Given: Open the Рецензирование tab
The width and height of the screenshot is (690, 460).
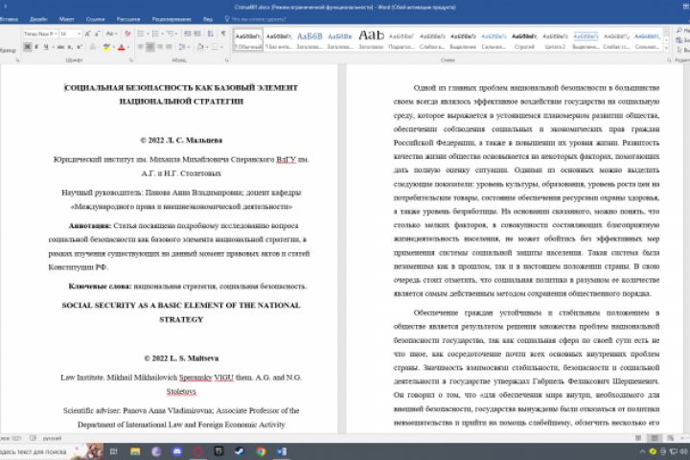Looking at the screenshot, I should (172, 19).
